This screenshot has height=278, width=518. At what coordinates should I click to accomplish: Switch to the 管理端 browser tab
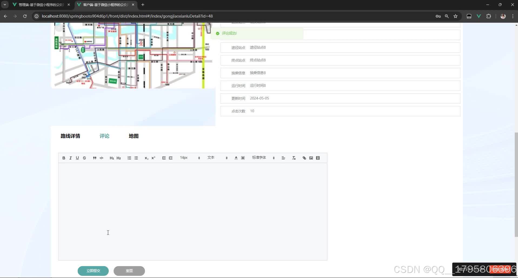41,5
